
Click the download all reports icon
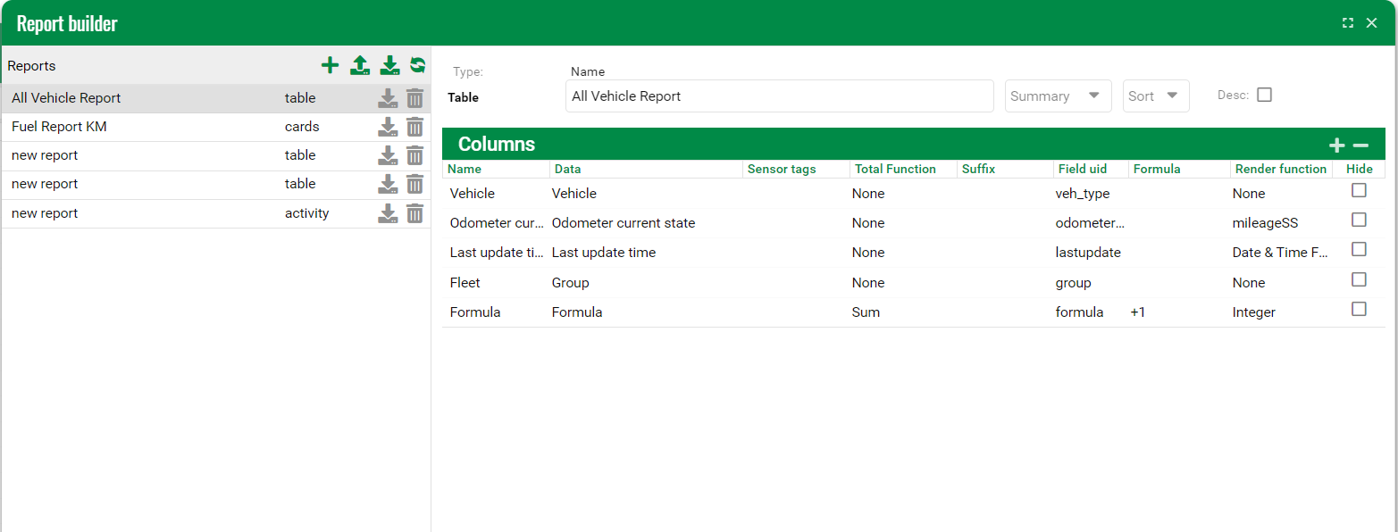tap(389, 65)
